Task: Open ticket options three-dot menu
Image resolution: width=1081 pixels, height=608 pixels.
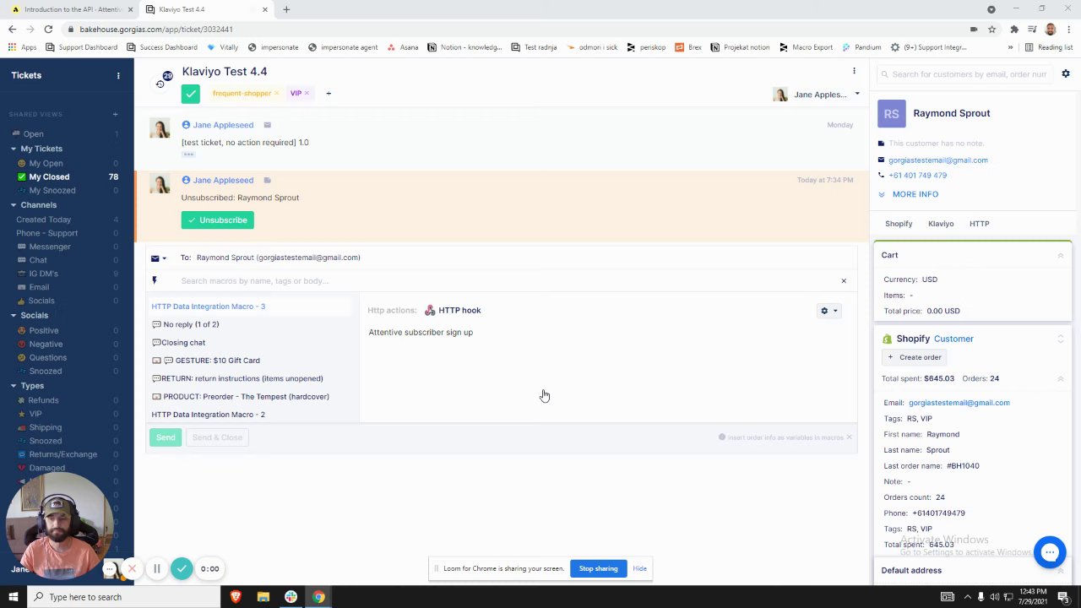Action: (x=854, y=71)
